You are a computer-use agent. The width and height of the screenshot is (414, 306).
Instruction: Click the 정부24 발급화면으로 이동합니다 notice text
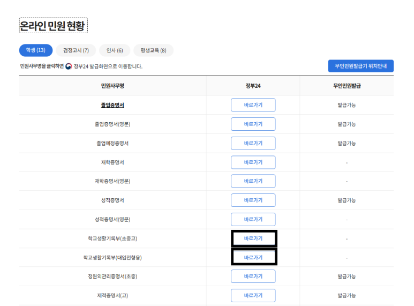[108, 66]
